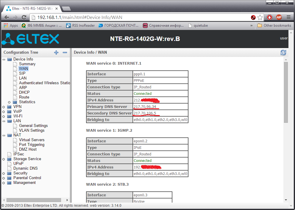Go back to the previous page
The image size is (295, 210).
click(7, 17)
